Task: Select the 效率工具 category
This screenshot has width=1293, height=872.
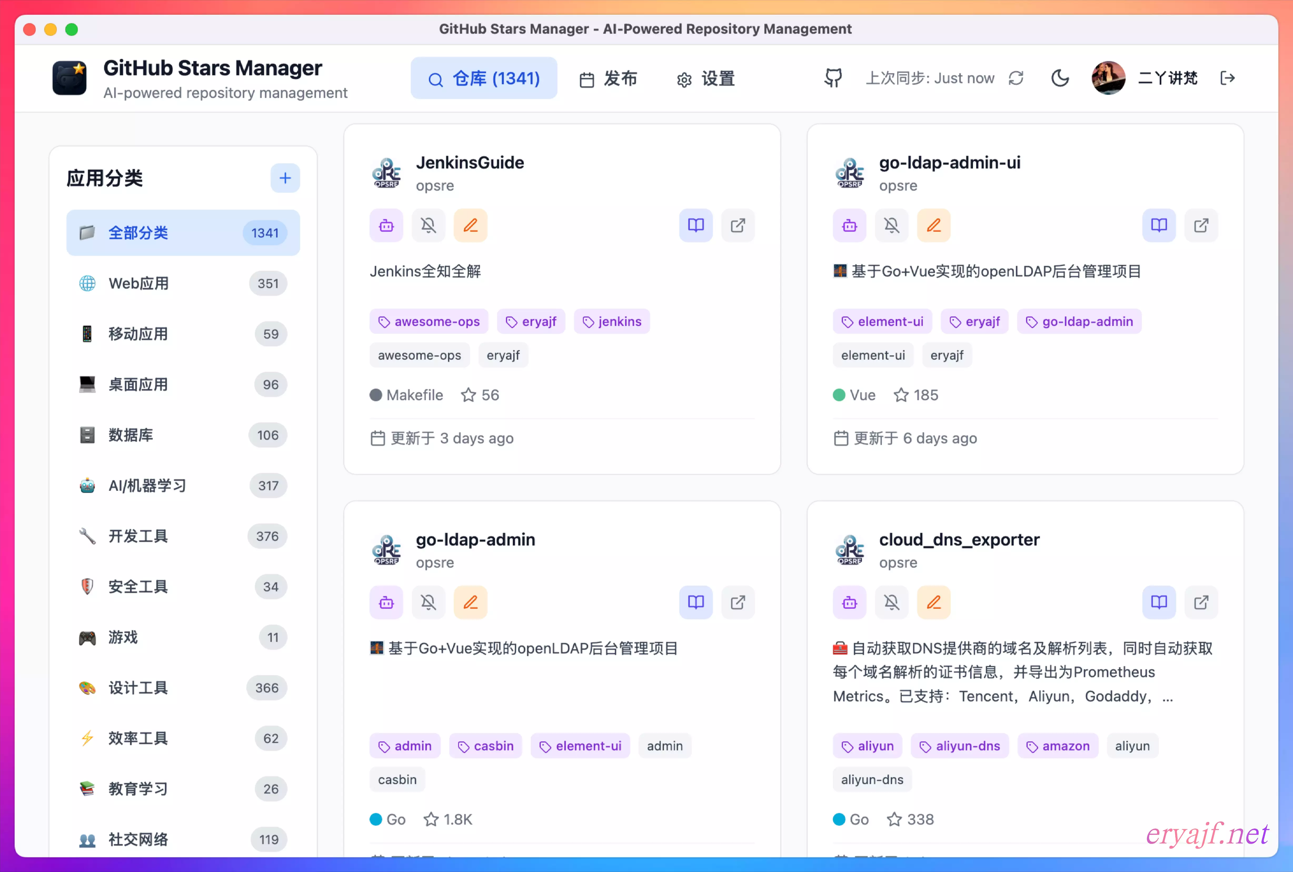Action: pos(183,739)
